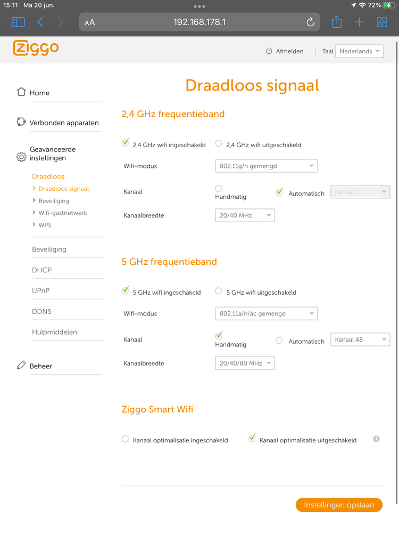
Task: Enable Kanaal optimalisatie ingeschakeld option
Action: point(126,439)
